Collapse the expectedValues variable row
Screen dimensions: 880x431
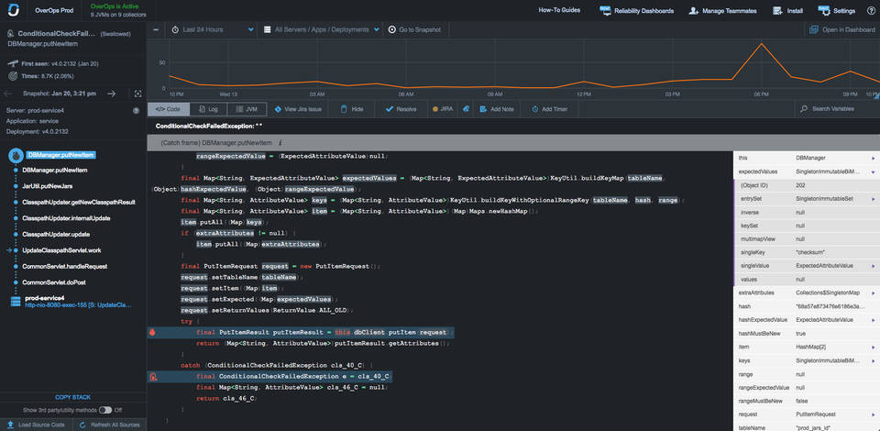pyautogui.click(x=873, y=171)
